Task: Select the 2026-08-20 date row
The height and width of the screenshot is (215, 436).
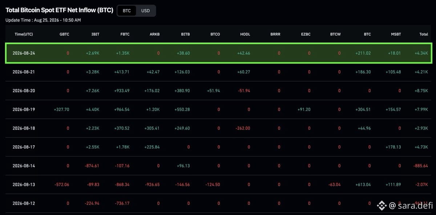Action: pos(218,91)
